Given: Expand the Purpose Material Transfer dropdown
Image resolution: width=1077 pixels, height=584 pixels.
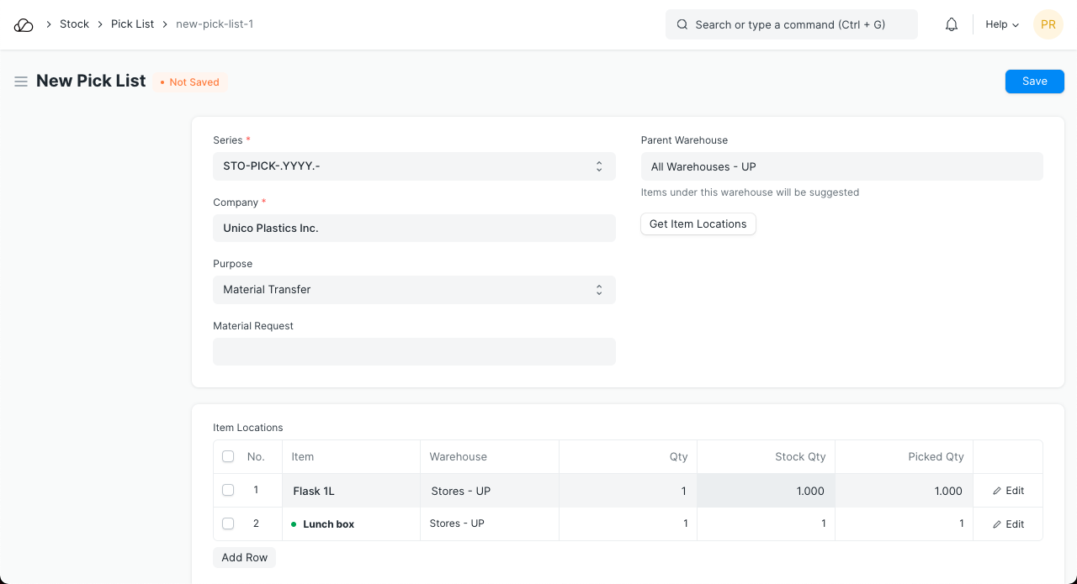Looking at the screenshot, I should [x=414, y=290].
